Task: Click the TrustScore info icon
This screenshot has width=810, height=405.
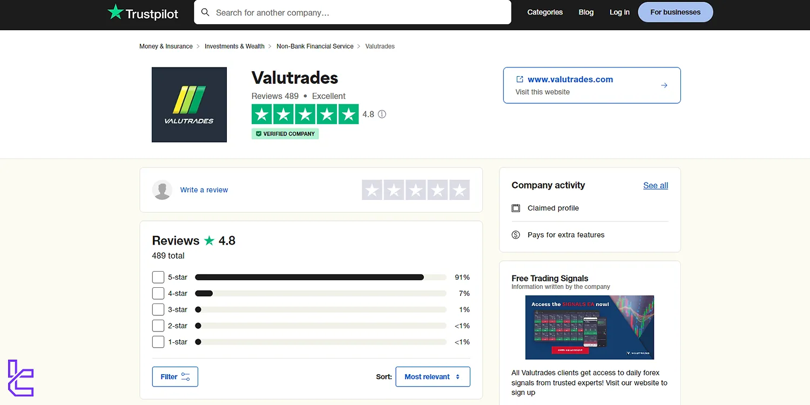Action: 382,114
